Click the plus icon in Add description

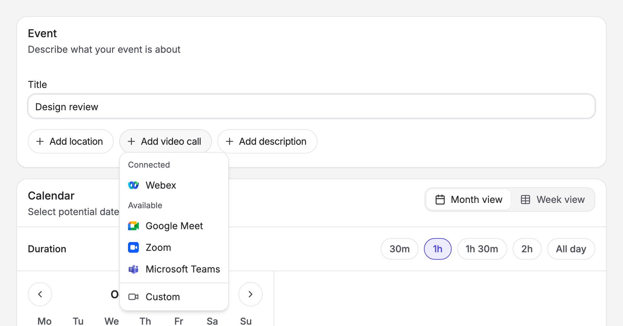click(230, 141)
